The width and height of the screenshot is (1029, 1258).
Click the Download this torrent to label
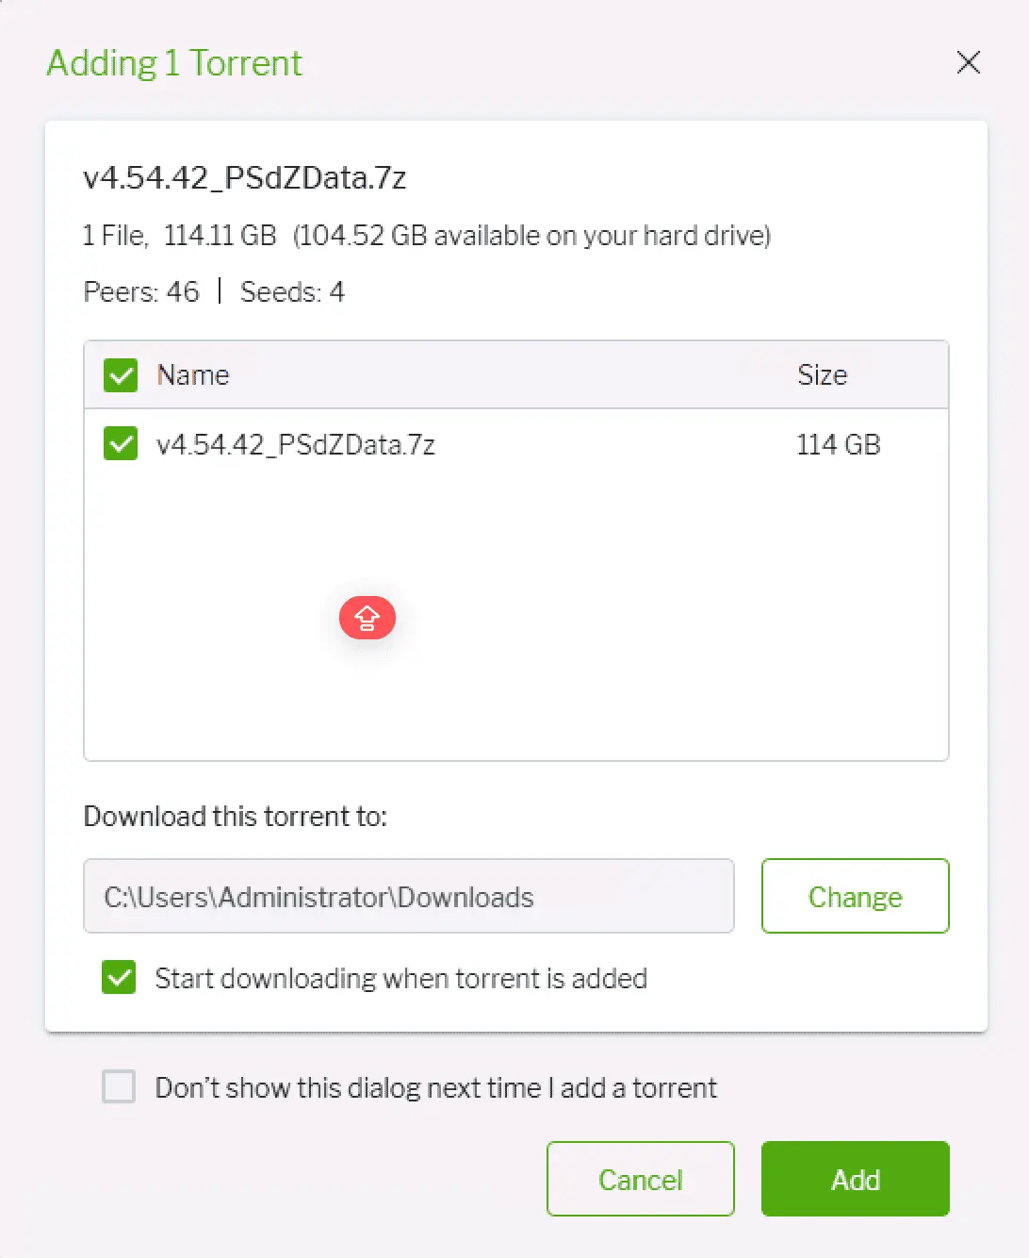[236, 816]
